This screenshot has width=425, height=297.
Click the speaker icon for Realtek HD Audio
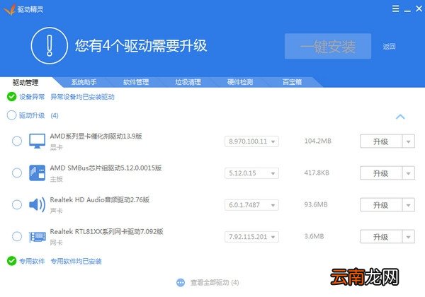37,205
